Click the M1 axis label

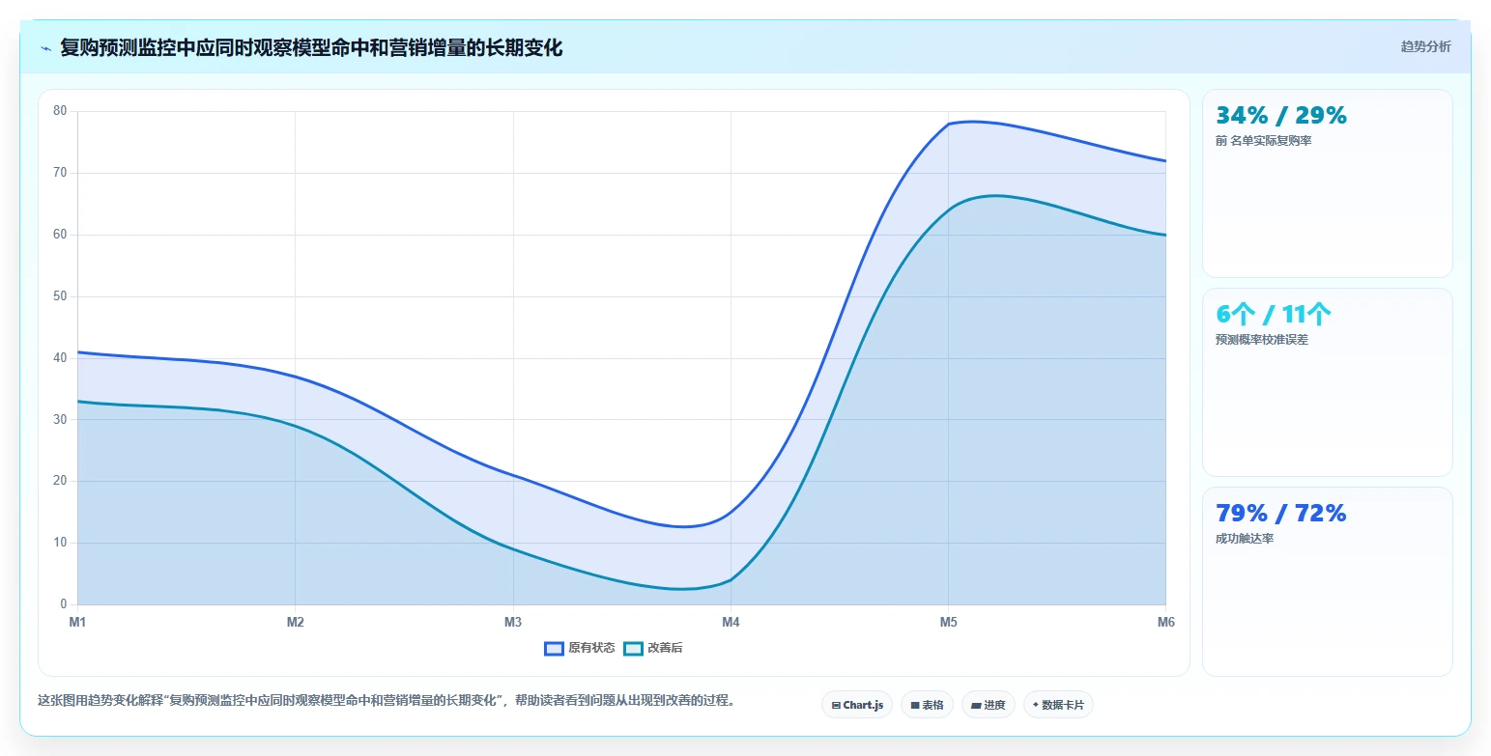coord(77,623)
